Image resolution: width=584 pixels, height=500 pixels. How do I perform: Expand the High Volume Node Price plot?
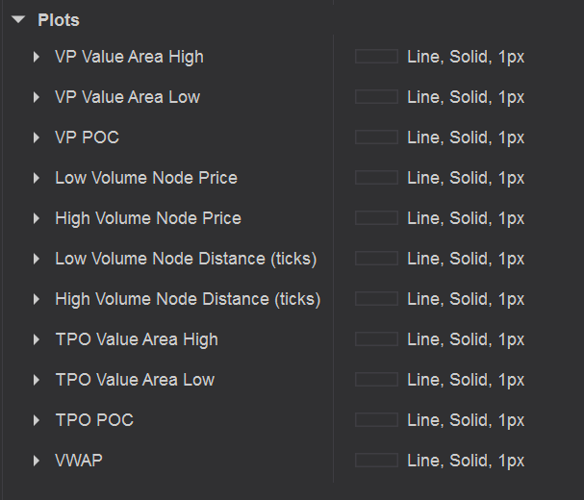coord(37,218)
